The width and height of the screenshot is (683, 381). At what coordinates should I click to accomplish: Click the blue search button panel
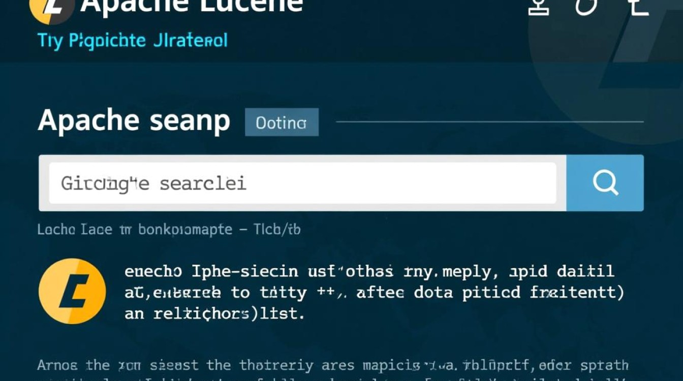point(605,183)
